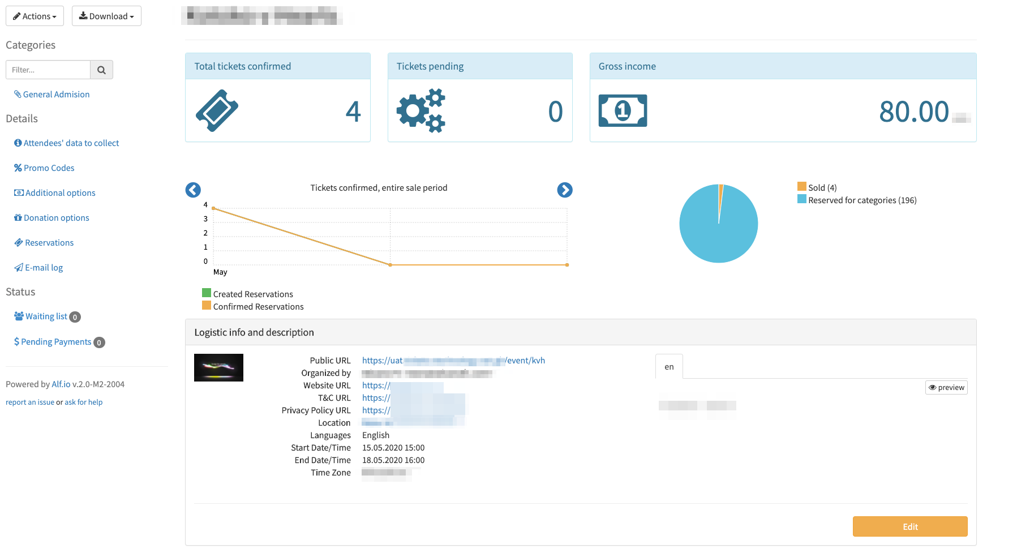Click the Reserved for categories color swatch
The image size is (1017, 557).
tap(801, 199)
